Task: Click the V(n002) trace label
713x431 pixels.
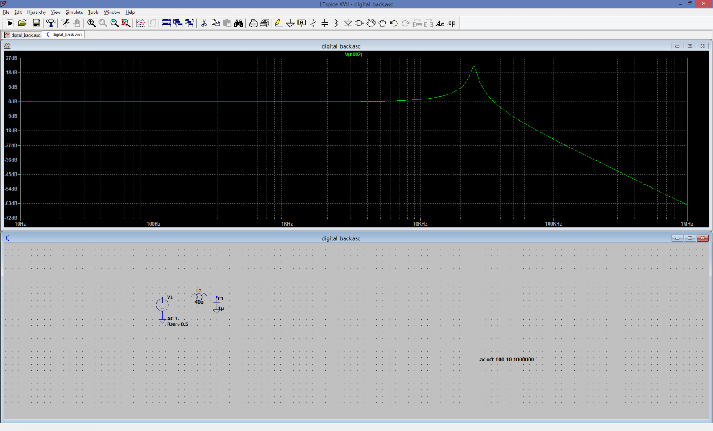Action: (x=353, y=54)
